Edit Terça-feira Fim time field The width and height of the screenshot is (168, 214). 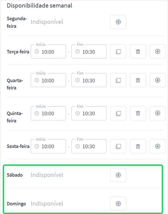pos(89,51)
